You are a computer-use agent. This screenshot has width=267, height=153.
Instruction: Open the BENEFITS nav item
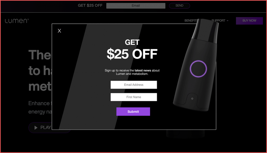(x=191, y=21)
